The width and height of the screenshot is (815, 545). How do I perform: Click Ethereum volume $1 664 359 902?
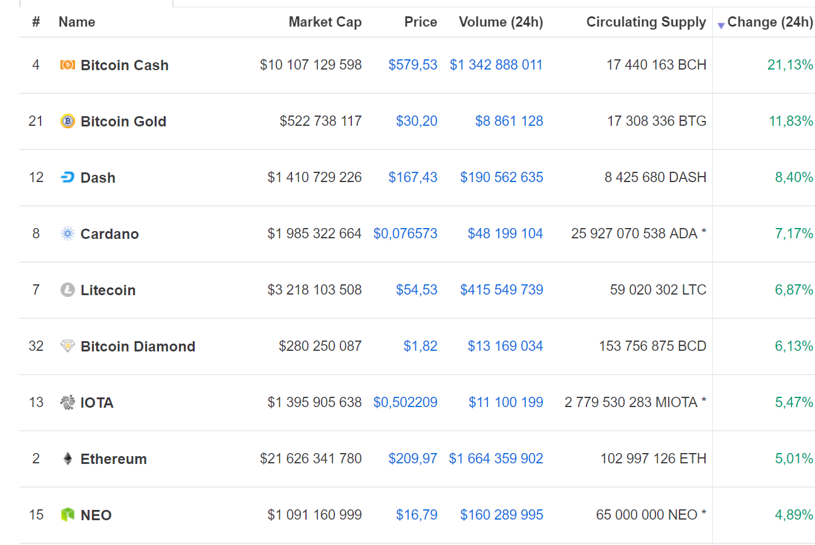pyautogui.click(x=496, y=459)
